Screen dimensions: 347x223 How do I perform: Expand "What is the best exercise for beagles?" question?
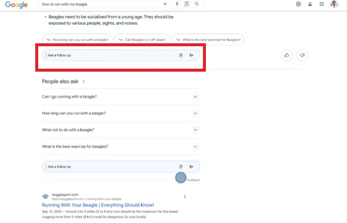point(121,146)
